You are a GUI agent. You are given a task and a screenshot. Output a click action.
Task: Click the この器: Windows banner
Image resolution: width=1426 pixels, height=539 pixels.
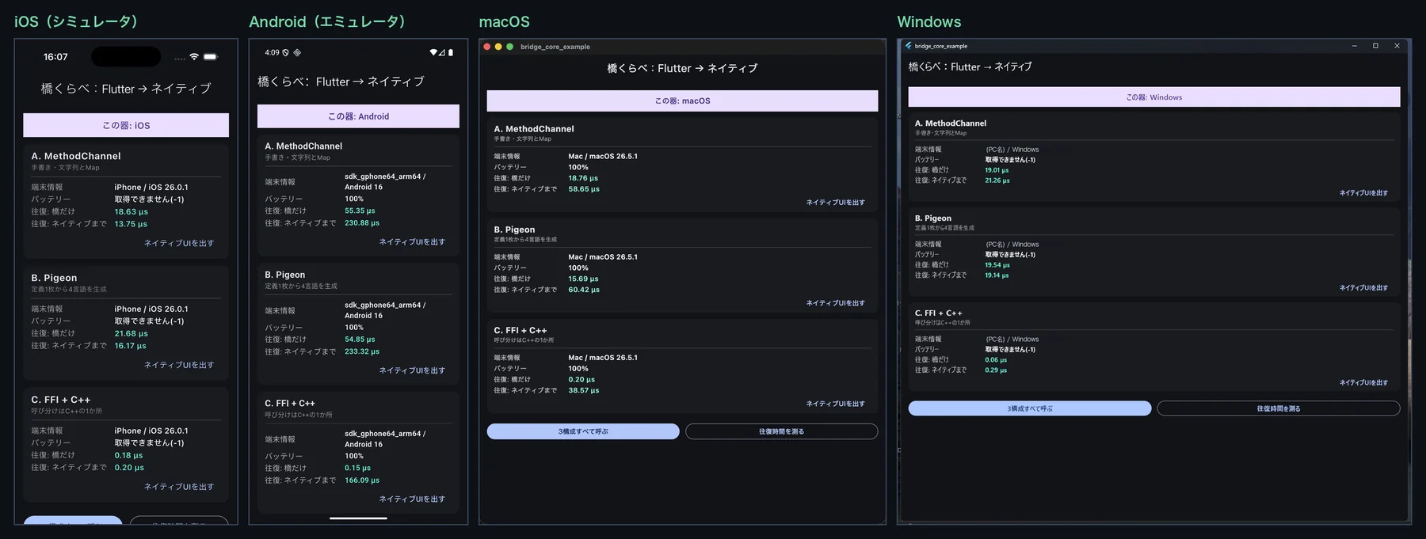point(1154,97)
